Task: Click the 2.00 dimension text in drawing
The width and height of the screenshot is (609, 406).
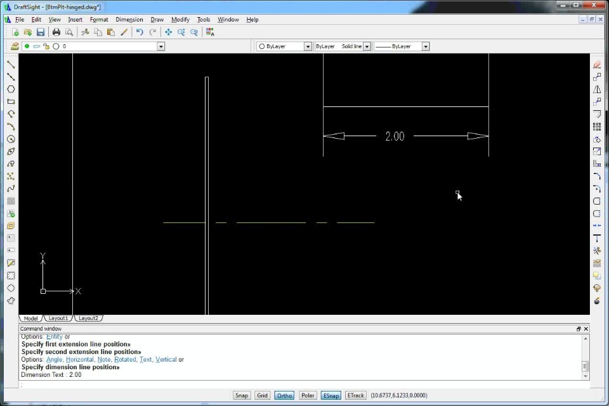Action: click(395, 136)
